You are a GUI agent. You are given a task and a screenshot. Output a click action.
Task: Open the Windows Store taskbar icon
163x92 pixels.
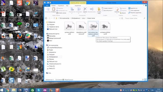32,90
